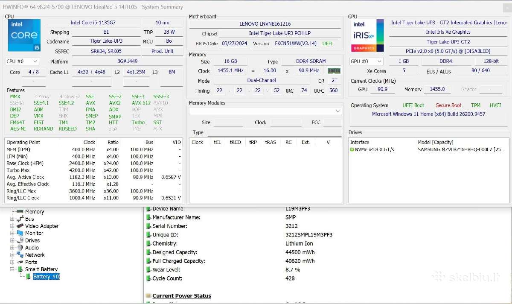512x304 pixels.
Task: Click the Unique ID value 3212SMPL19M3PF3
Action: click(309, 235)
